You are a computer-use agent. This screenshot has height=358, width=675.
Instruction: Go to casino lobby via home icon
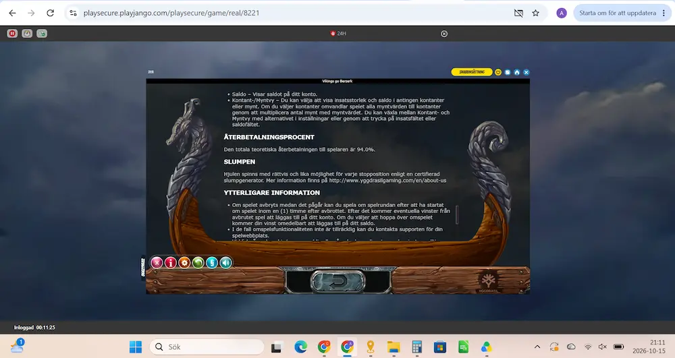pyautogui.click(x=517, y=72)
